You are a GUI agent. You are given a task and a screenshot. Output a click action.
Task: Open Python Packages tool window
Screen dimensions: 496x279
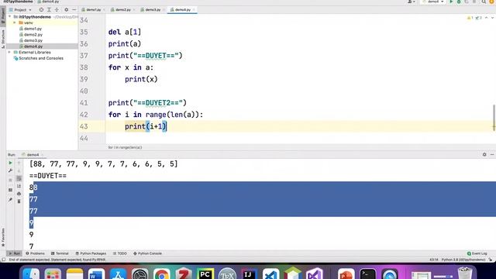click(x=91, y=253)
